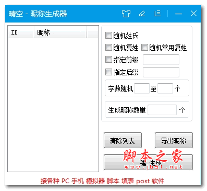Click the pencil edit icon in title bar

tap(142, 14)
